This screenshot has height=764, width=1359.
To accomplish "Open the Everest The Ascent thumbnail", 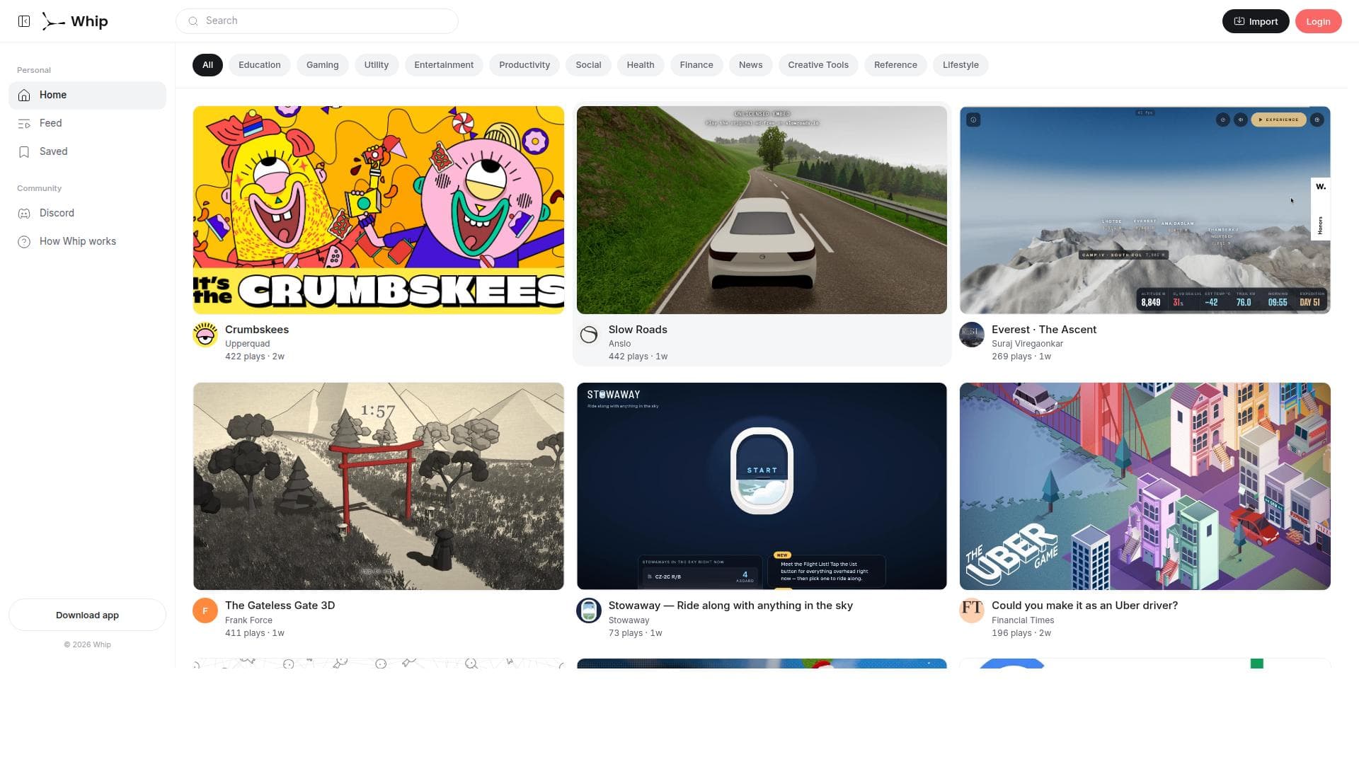I will [x=1145, y=210].
